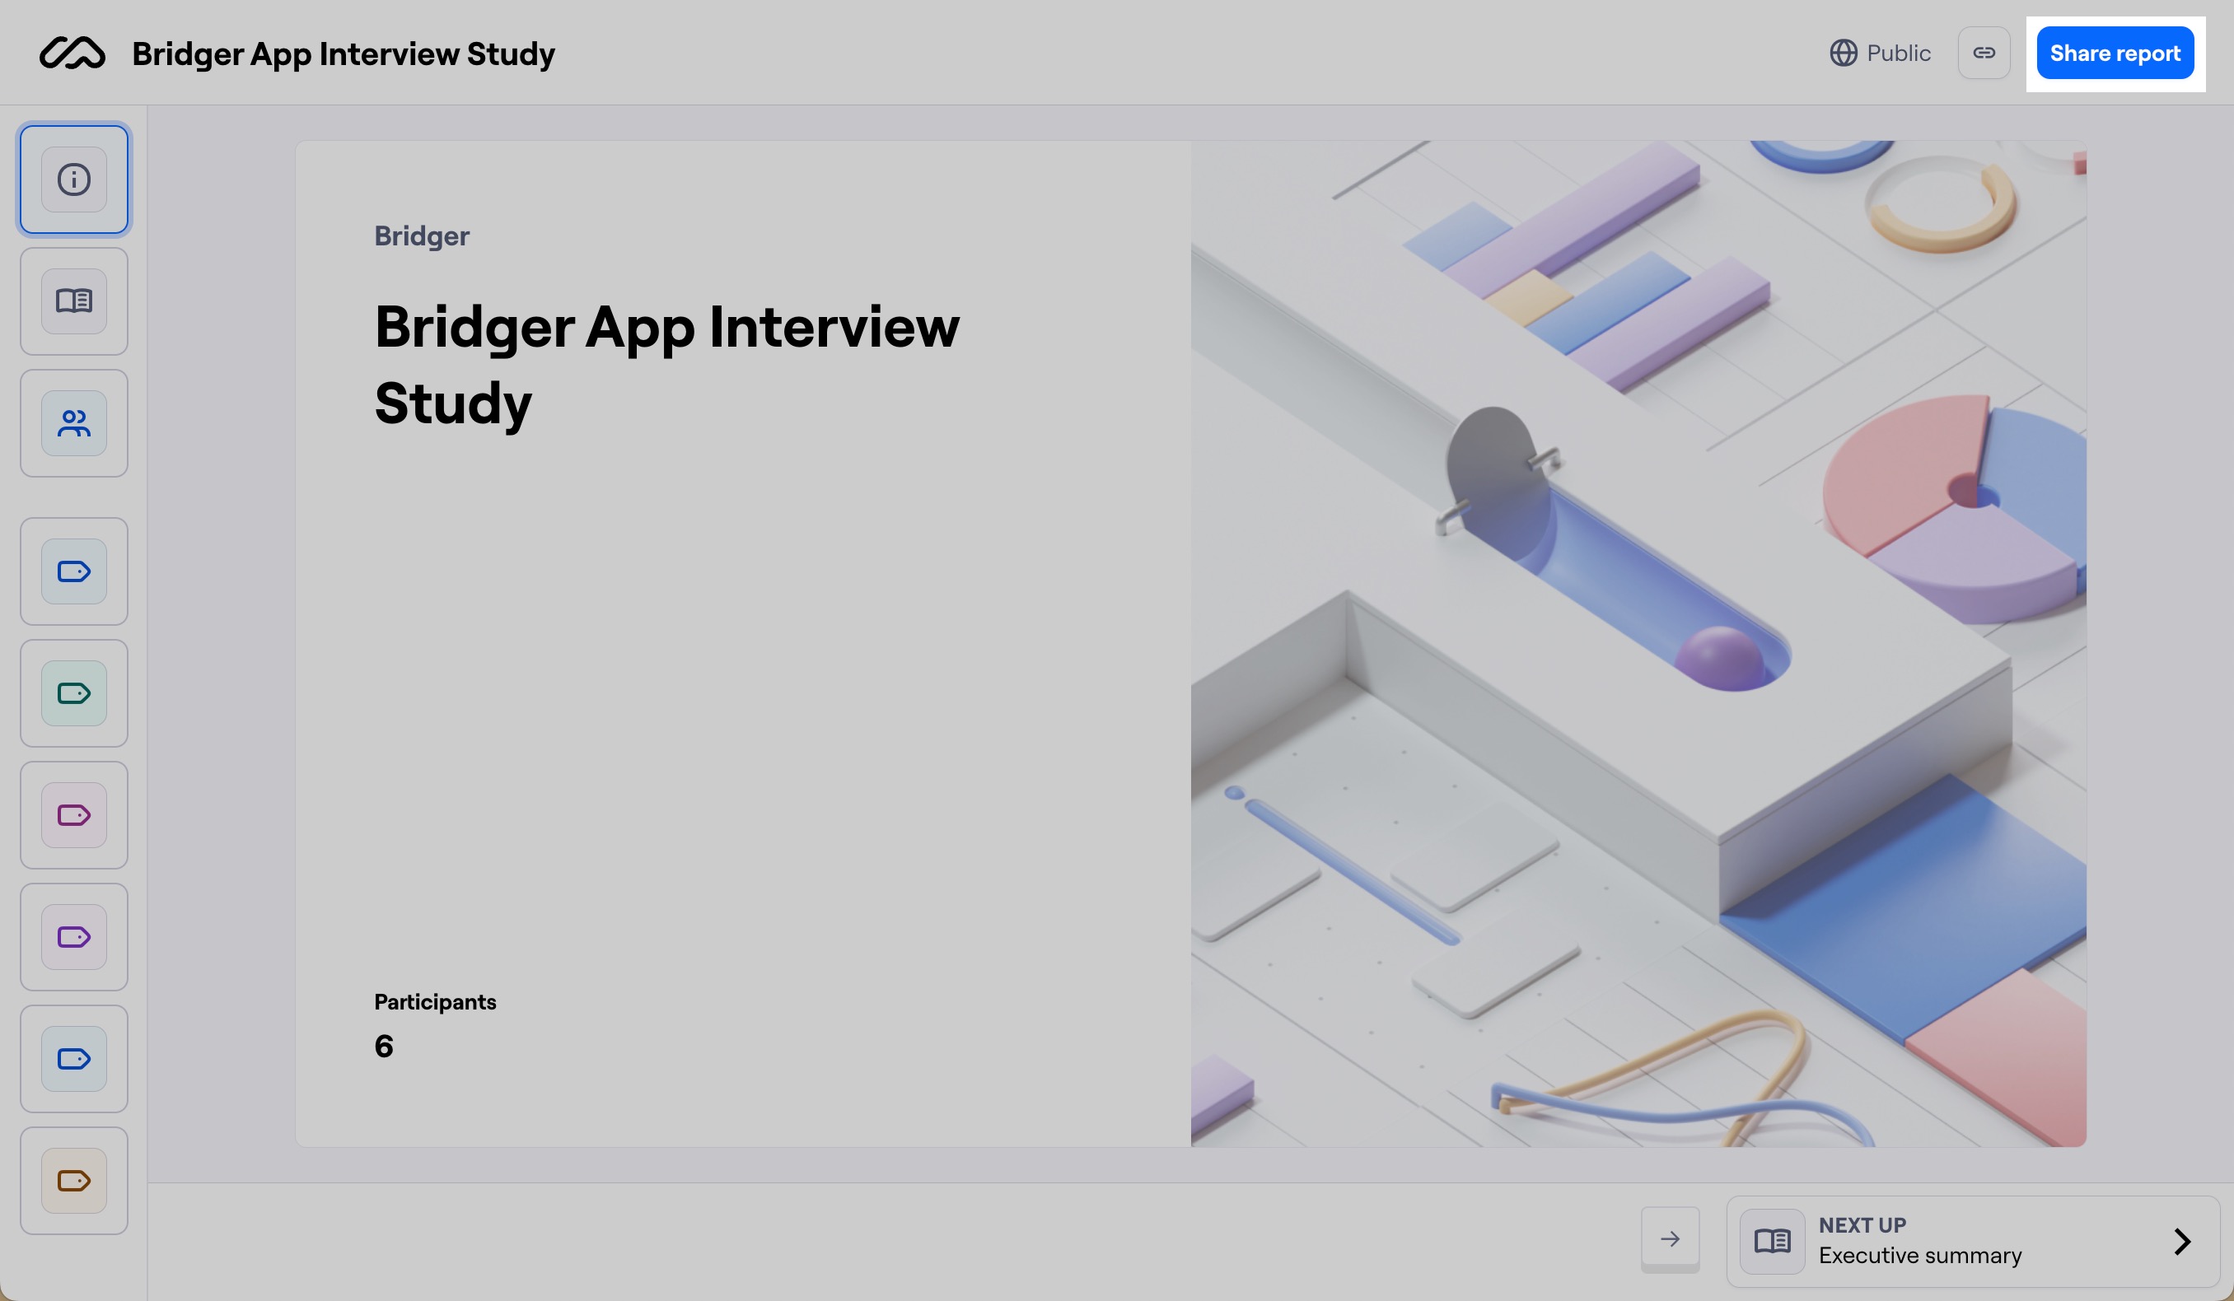
Task: Select the orange tag sidebar icon
Action: pyautogui.click(x=73, y=1181)
